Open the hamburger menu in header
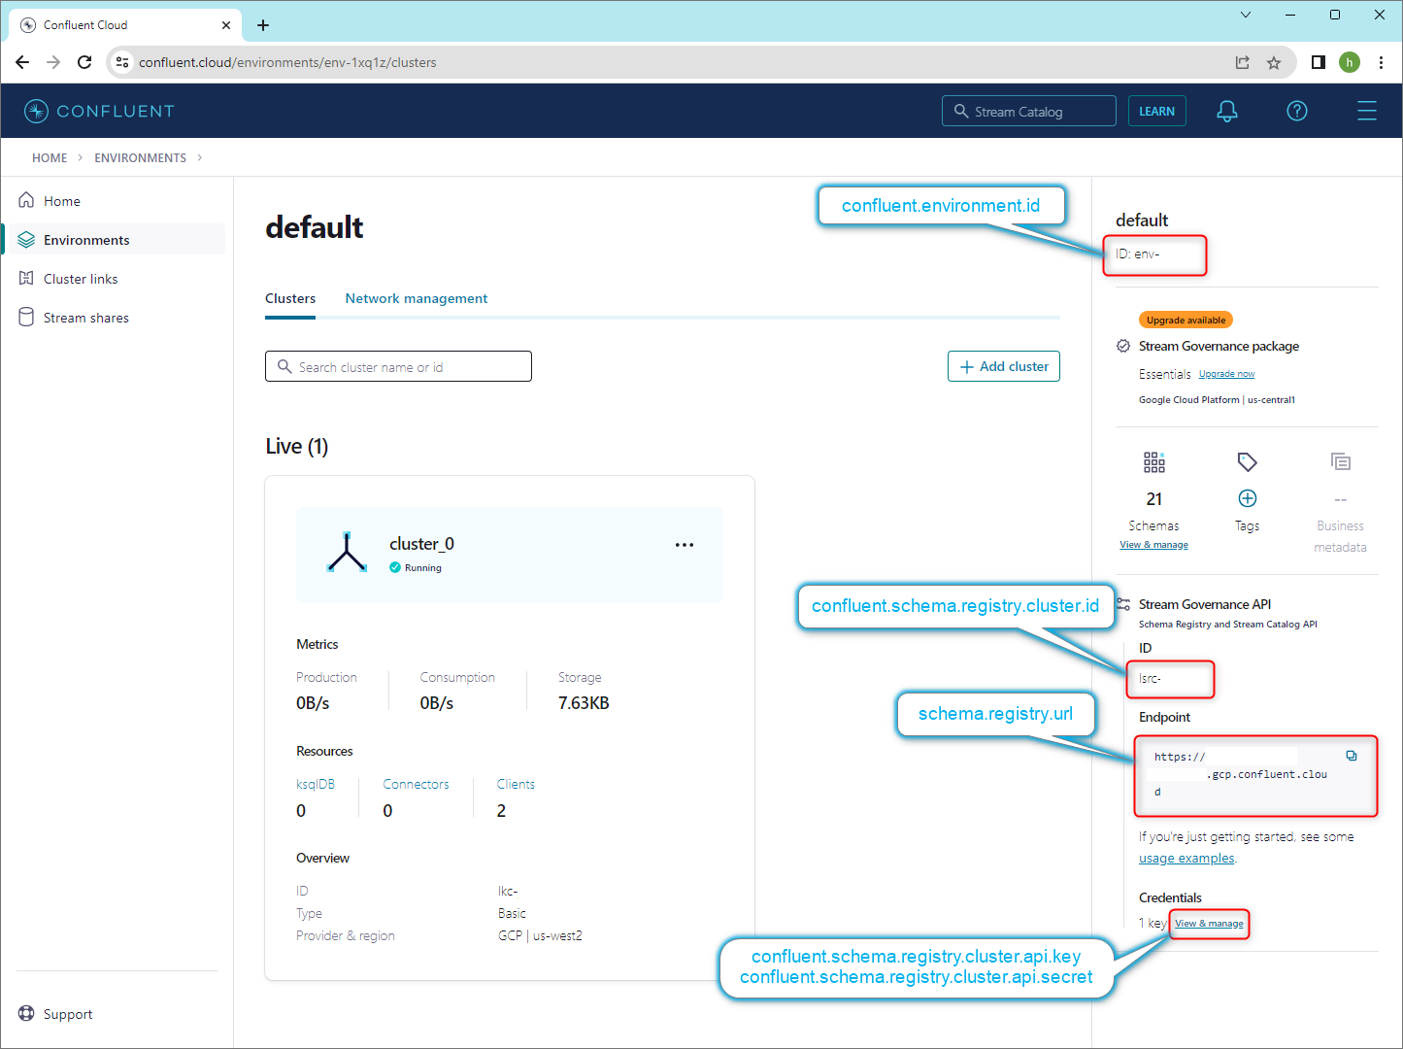Screen dimensions: 1403x1049 point(1367,112)
